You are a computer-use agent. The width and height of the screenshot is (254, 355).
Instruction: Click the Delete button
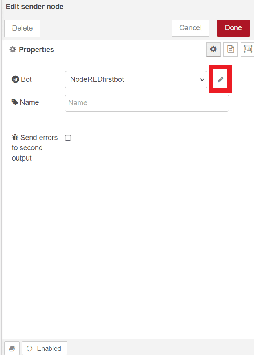point(22,28)
